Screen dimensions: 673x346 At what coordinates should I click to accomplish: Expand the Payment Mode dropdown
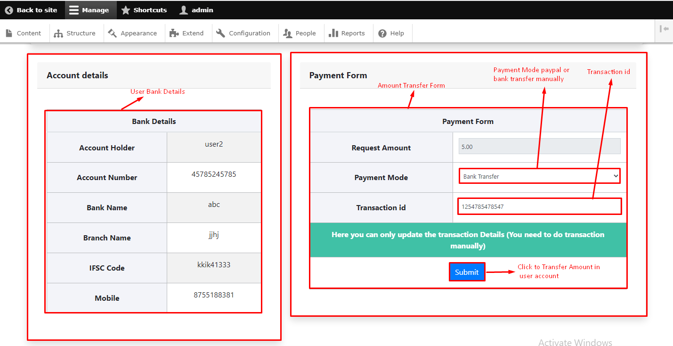(x=539, y=176)
